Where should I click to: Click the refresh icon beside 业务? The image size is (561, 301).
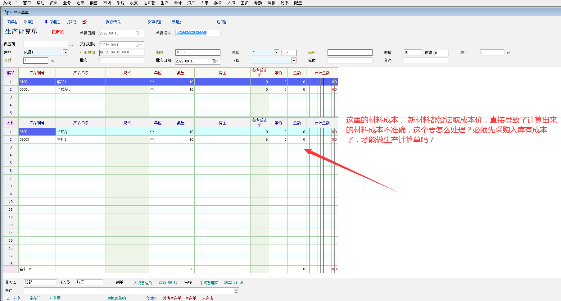(x=8, y=298)
